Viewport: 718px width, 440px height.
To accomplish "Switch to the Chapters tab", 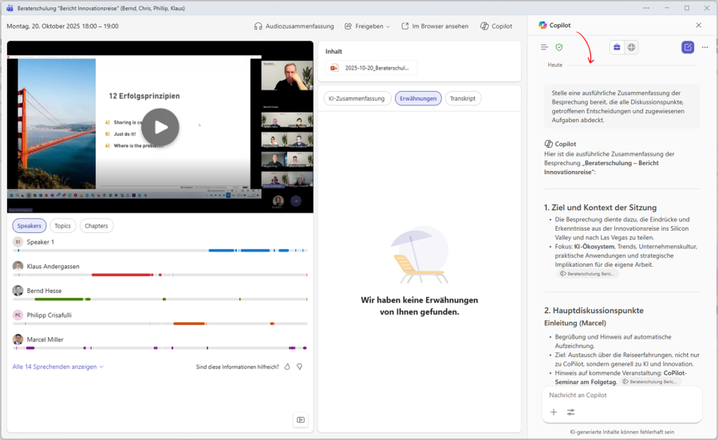I will click(x=97, y=225).
